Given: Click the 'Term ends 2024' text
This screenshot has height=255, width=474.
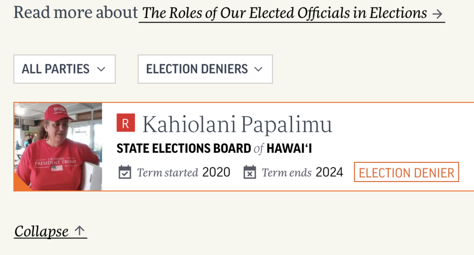Looking at the screenshot, I should 302,173.
